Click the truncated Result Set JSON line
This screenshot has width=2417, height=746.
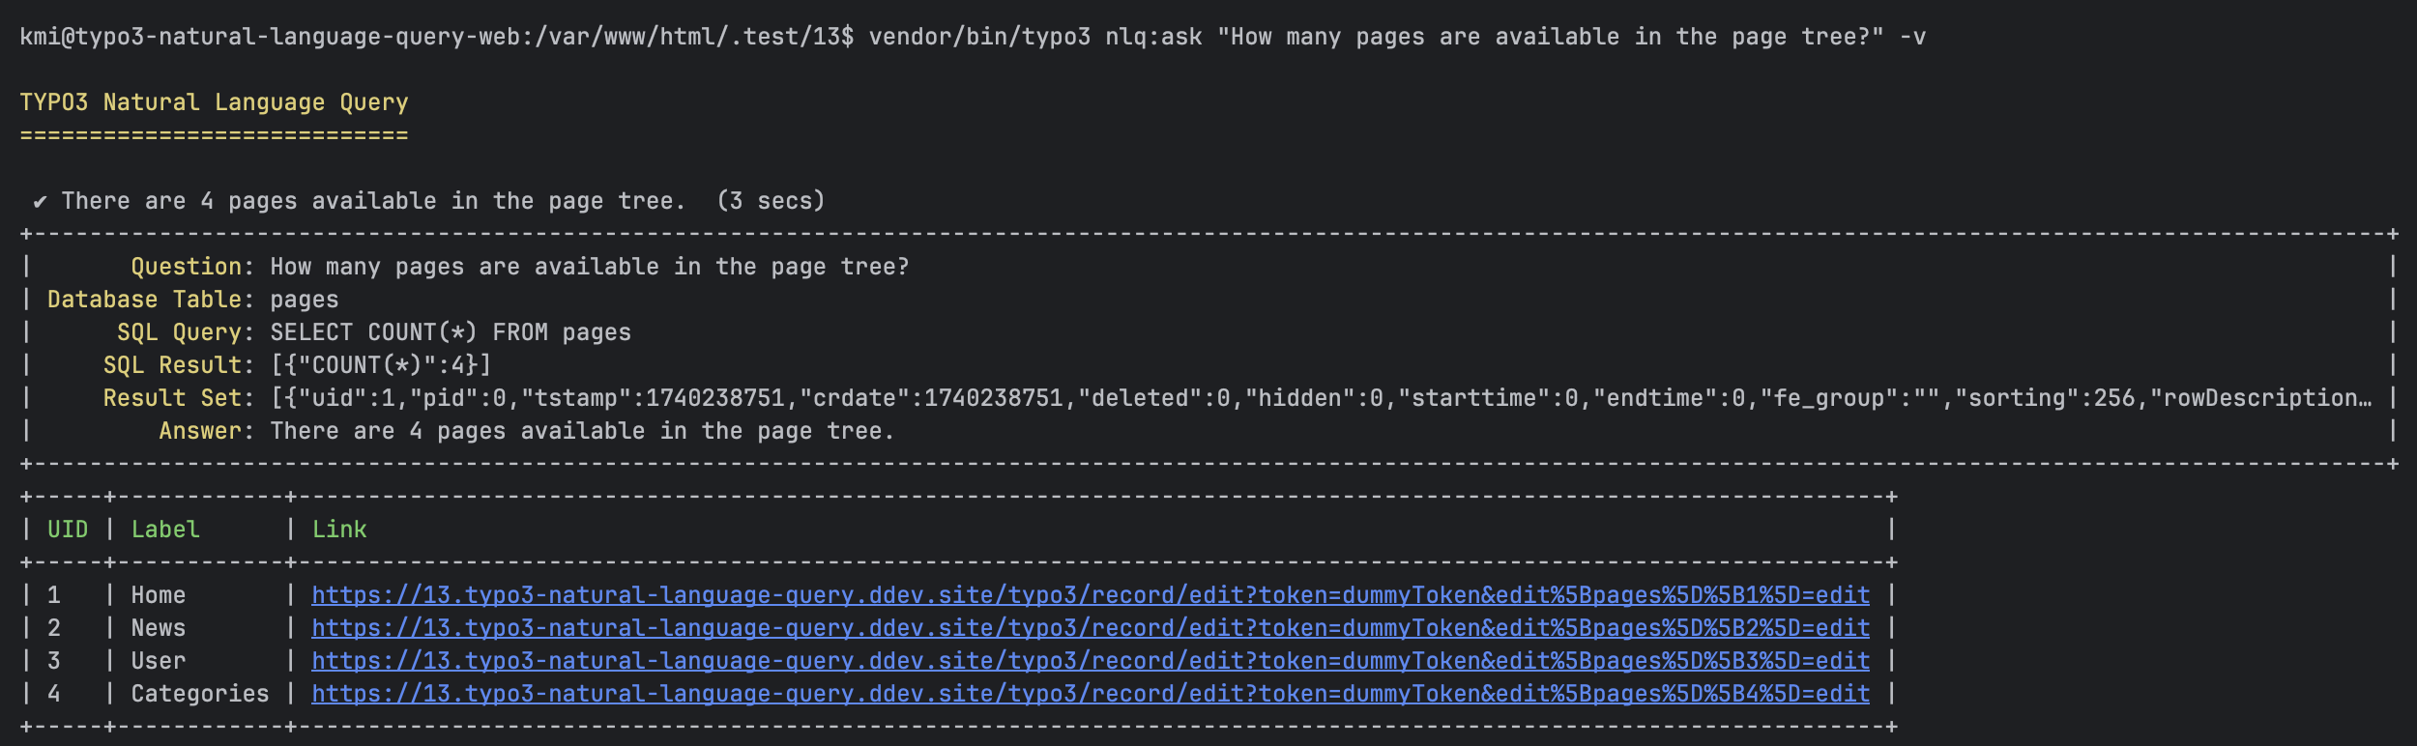(1320, 398)
